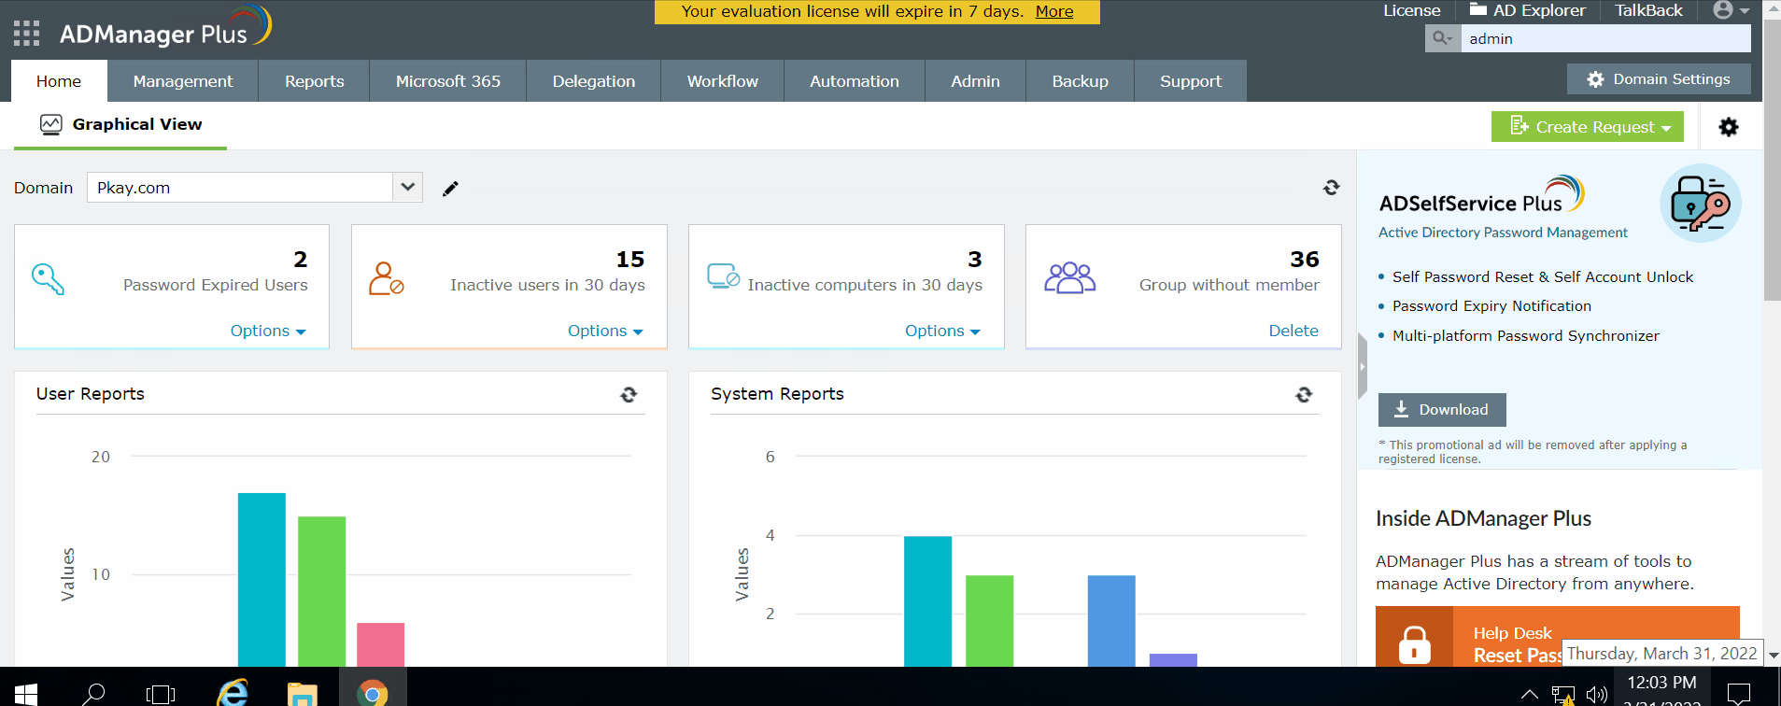The image size is (1781, 706).
Task: Launch Internet Explorer from the taskbar
Action: (233, 693)
